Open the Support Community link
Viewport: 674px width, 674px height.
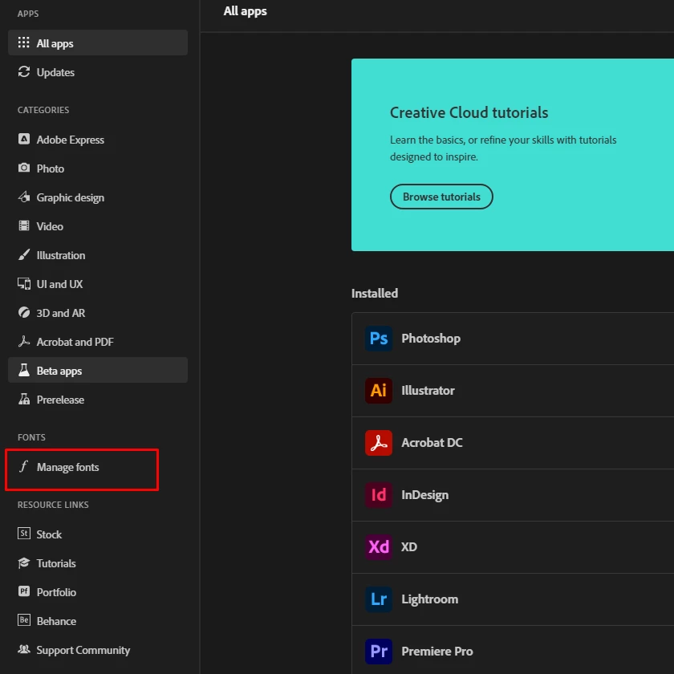(x=98, y=650)
